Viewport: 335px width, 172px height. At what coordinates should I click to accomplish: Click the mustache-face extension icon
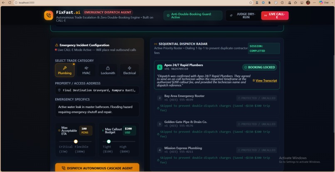(x=257, y=2)
